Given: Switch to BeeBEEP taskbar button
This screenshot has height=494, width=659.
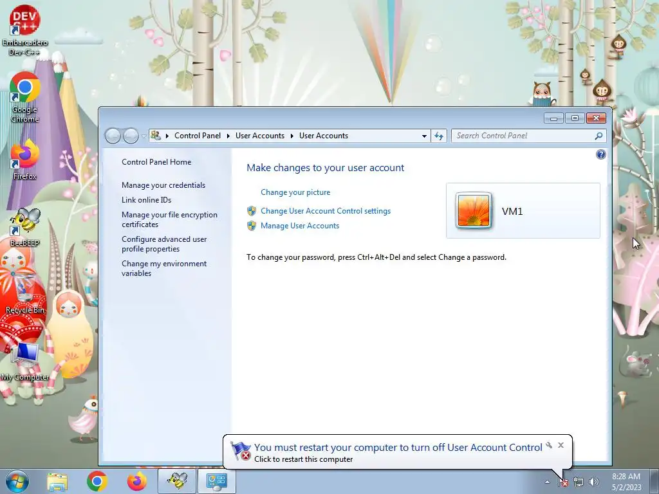Looking at the screenshot, I should (177, 481).
